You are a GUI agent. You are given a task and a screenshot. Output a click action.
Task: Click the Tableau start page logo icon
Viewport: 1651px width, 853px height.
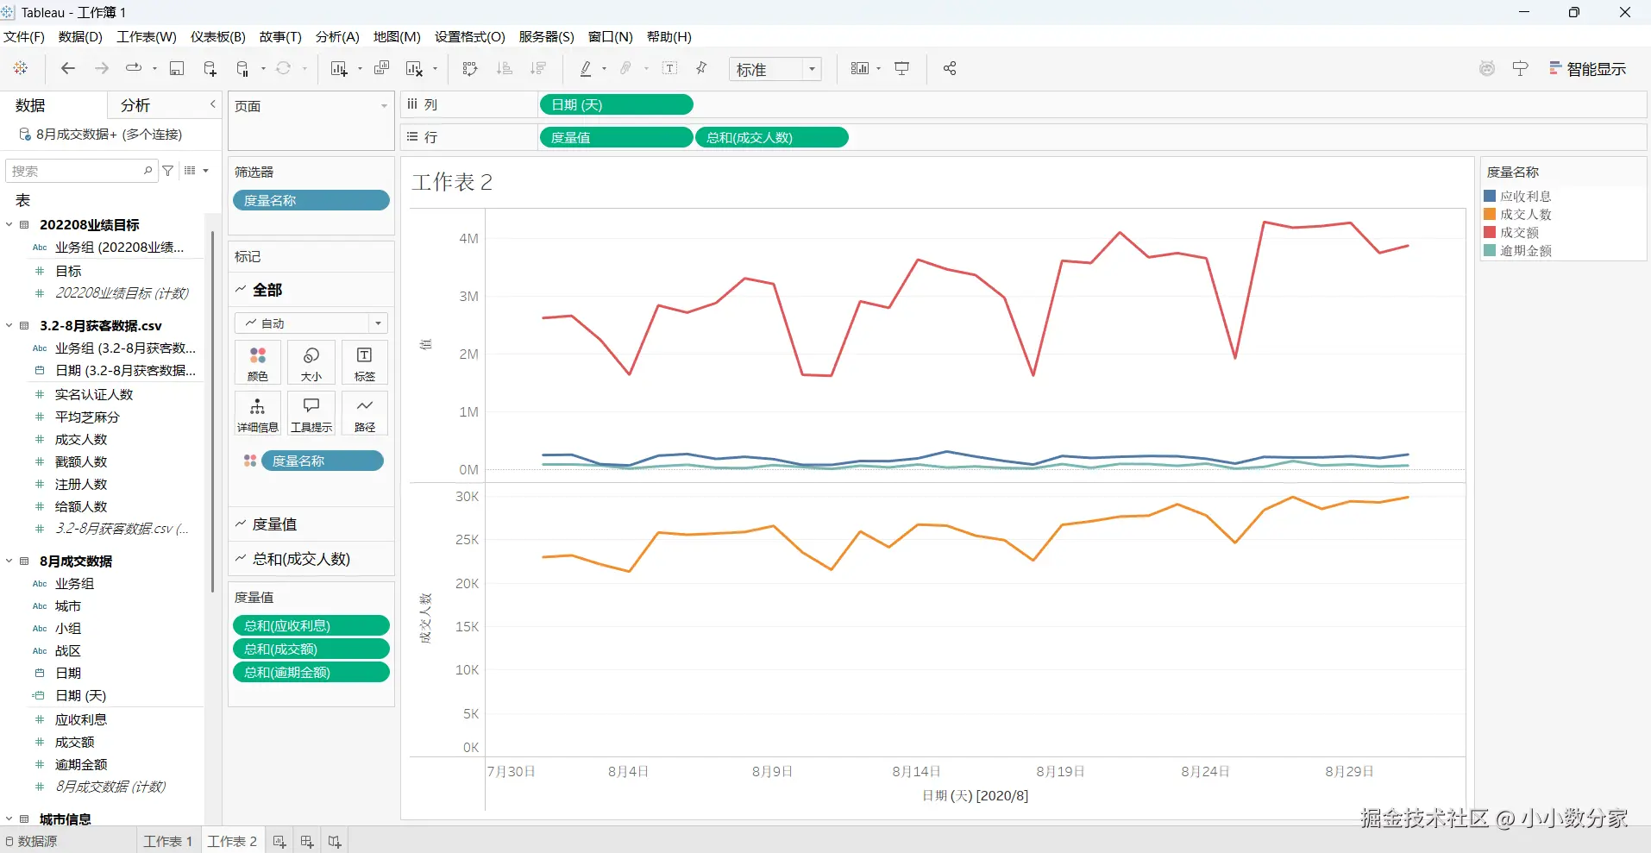(x=21, y=68)
